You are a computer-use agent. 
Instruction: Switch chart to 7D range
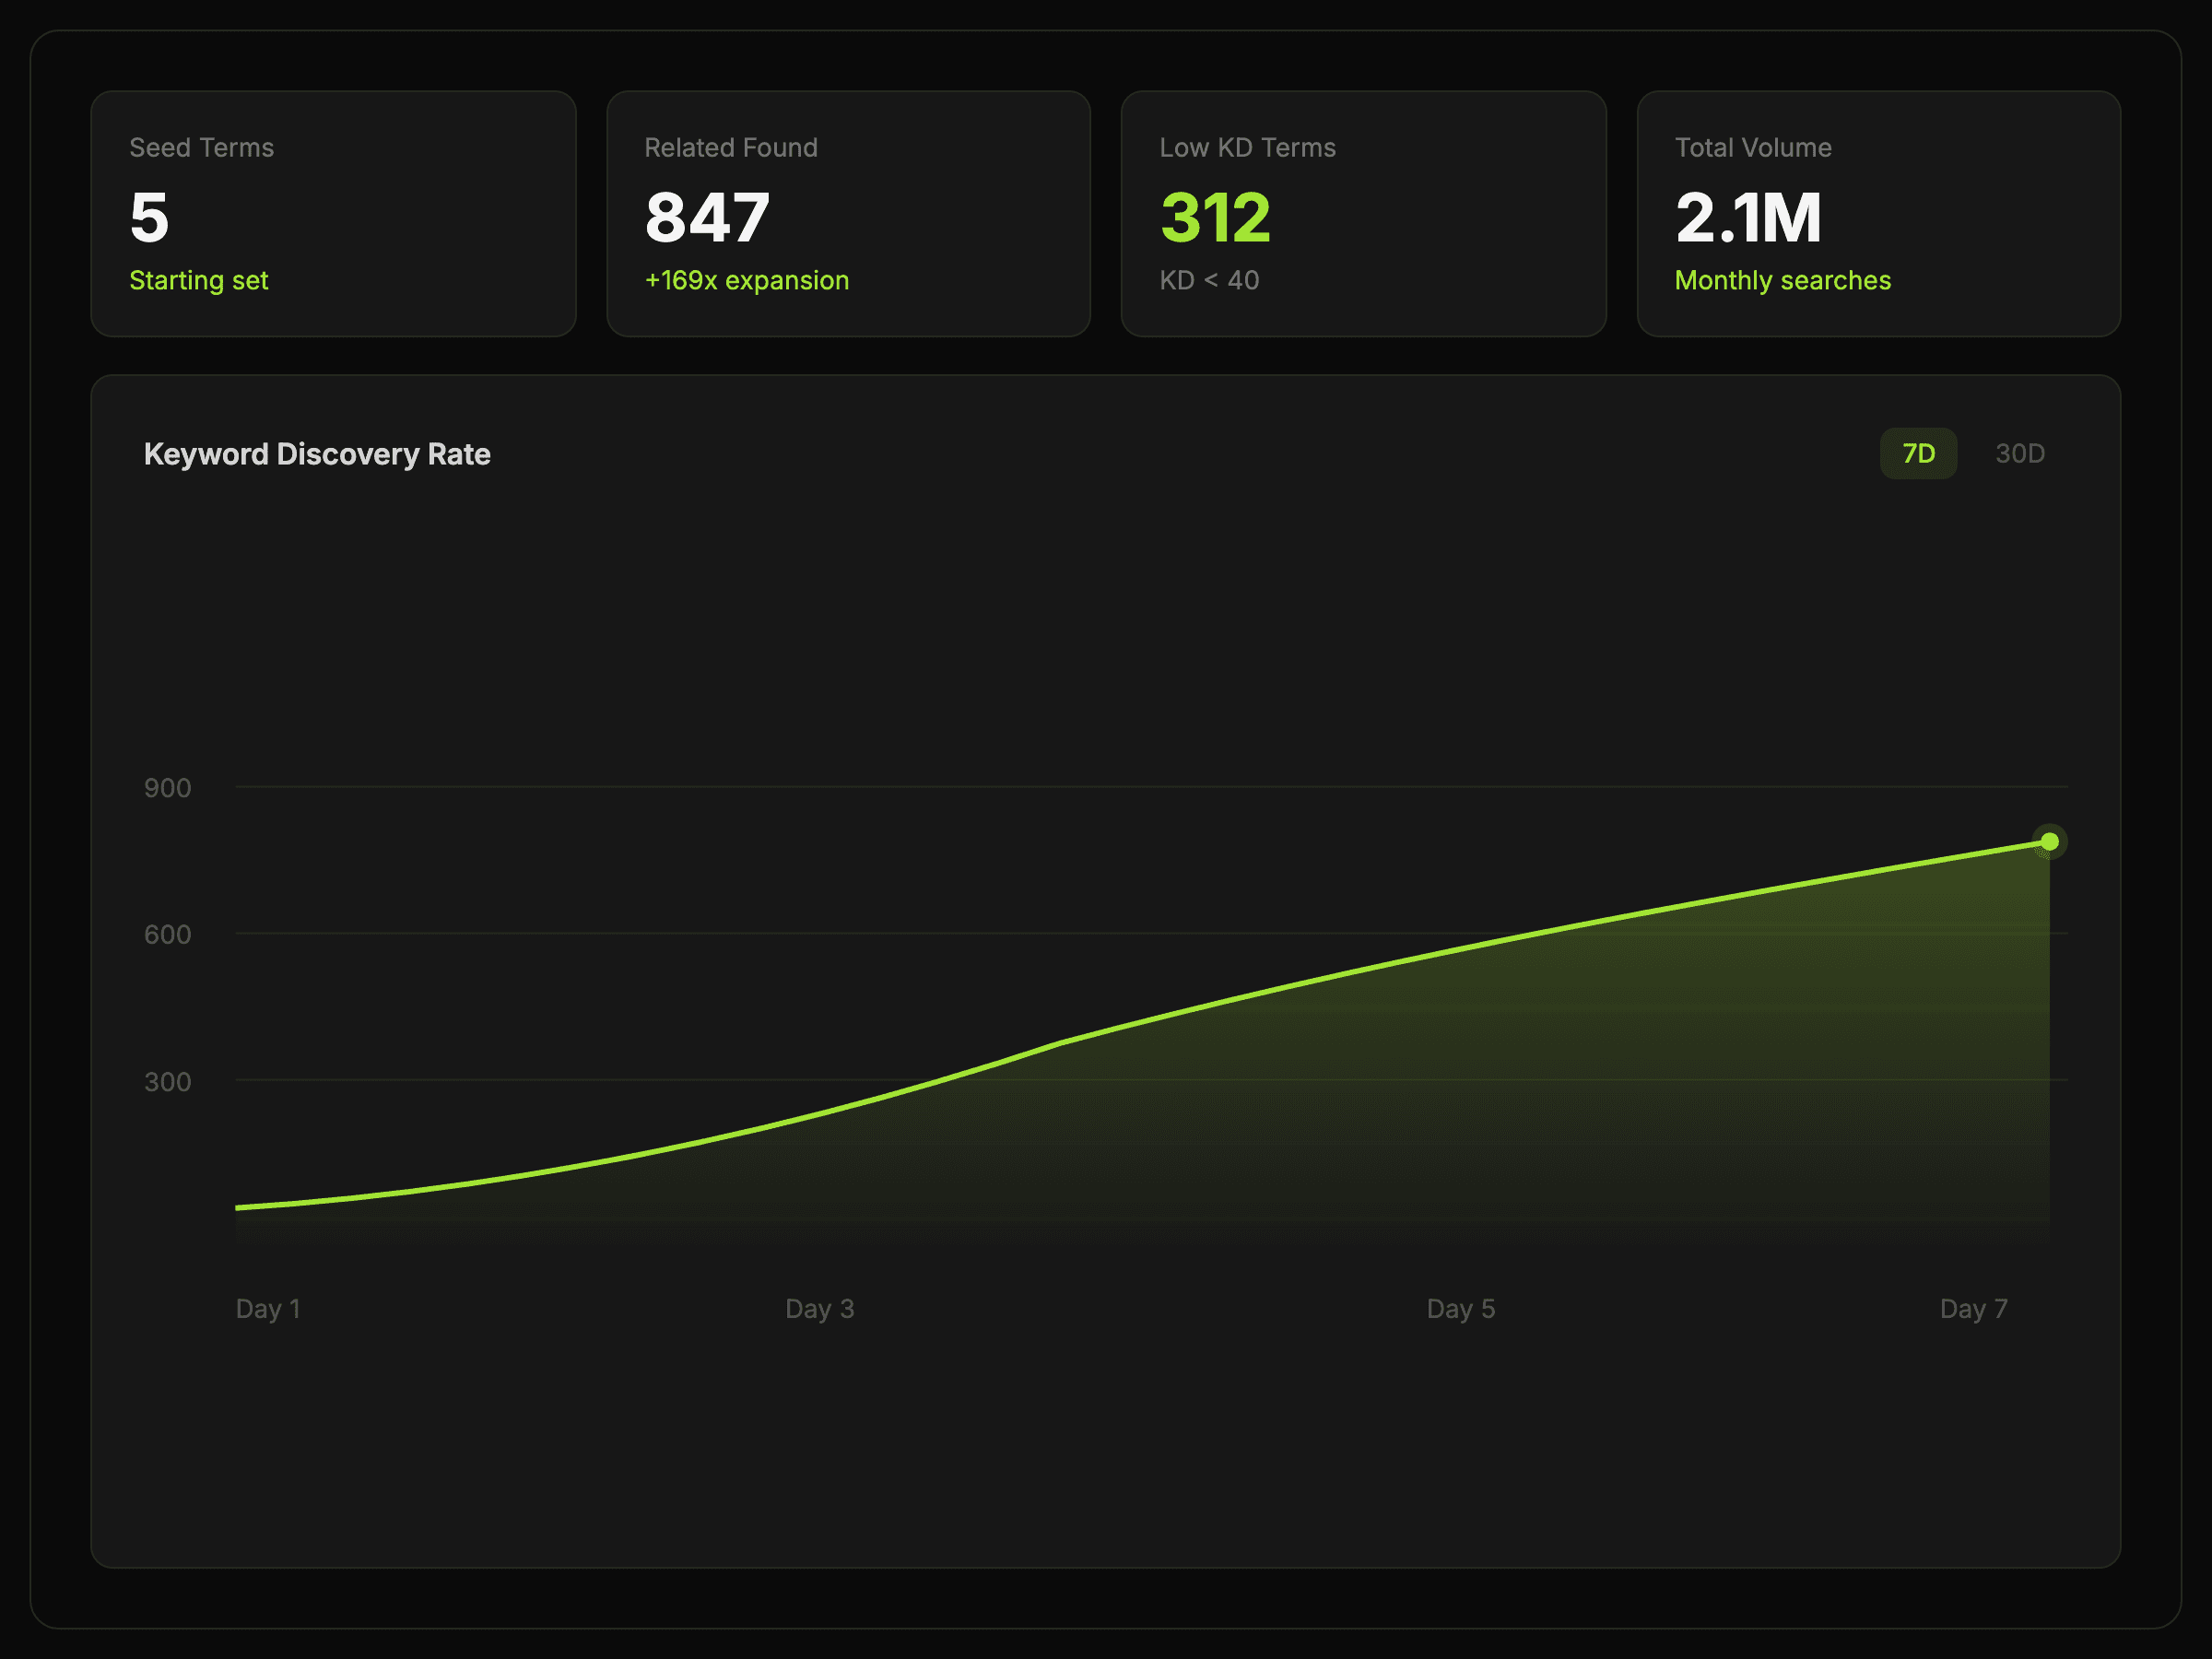(1917, 454)
